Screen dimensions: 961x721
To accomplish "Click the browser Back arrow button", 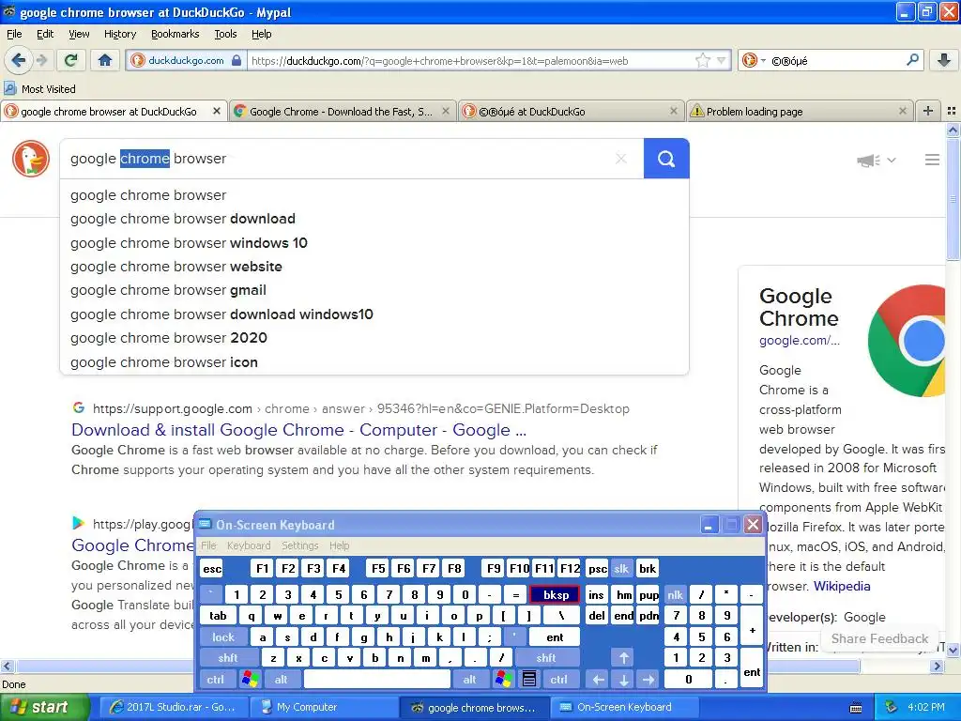I will pyautogui.click(x=18, y=60).
